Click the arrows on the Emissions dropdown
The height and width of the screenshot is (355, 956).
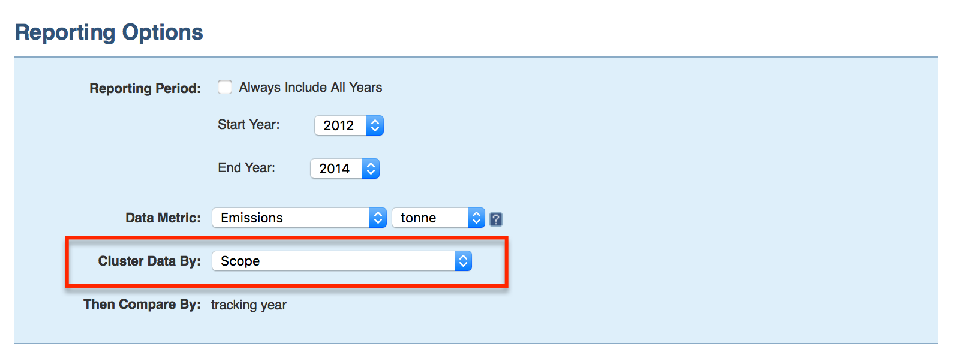(378, 218)
